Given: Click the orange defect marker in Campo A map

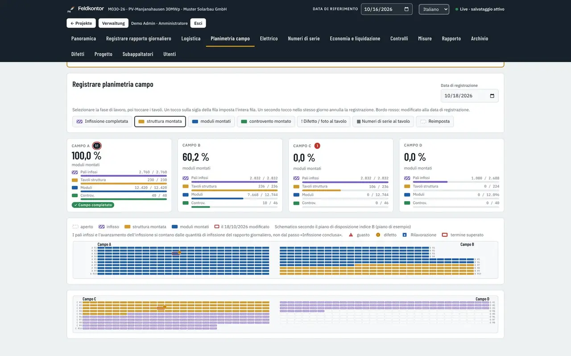Looking at the screenshot, I should pos(179,252).
